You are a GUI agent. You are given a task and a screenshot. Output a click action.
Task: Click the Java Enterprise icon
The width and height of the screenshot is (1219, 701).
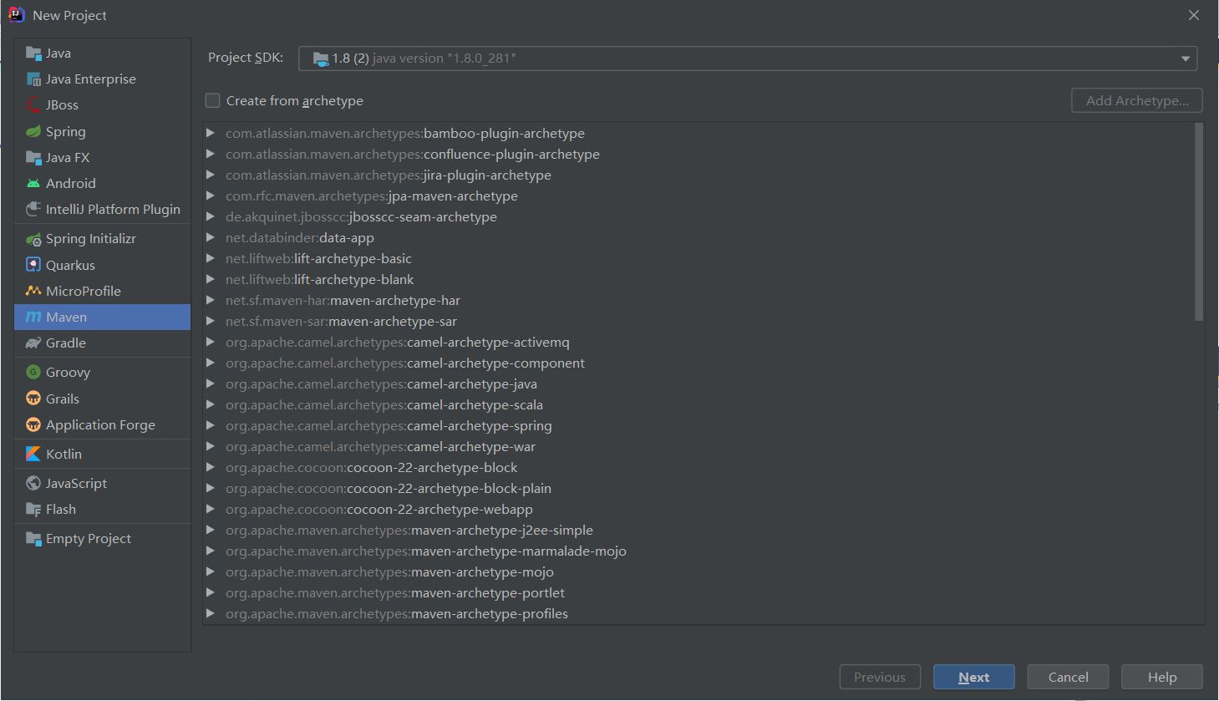[33, 79]
